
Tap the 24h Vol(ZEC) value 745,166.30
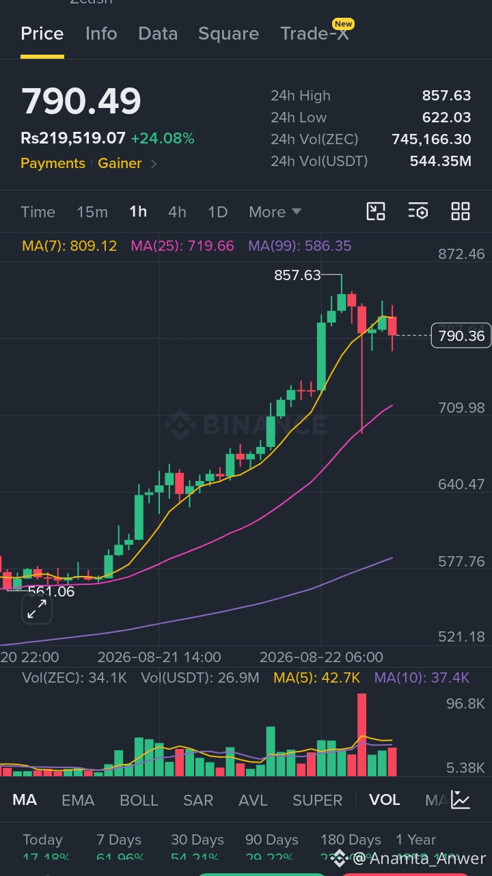click(431, 139)
